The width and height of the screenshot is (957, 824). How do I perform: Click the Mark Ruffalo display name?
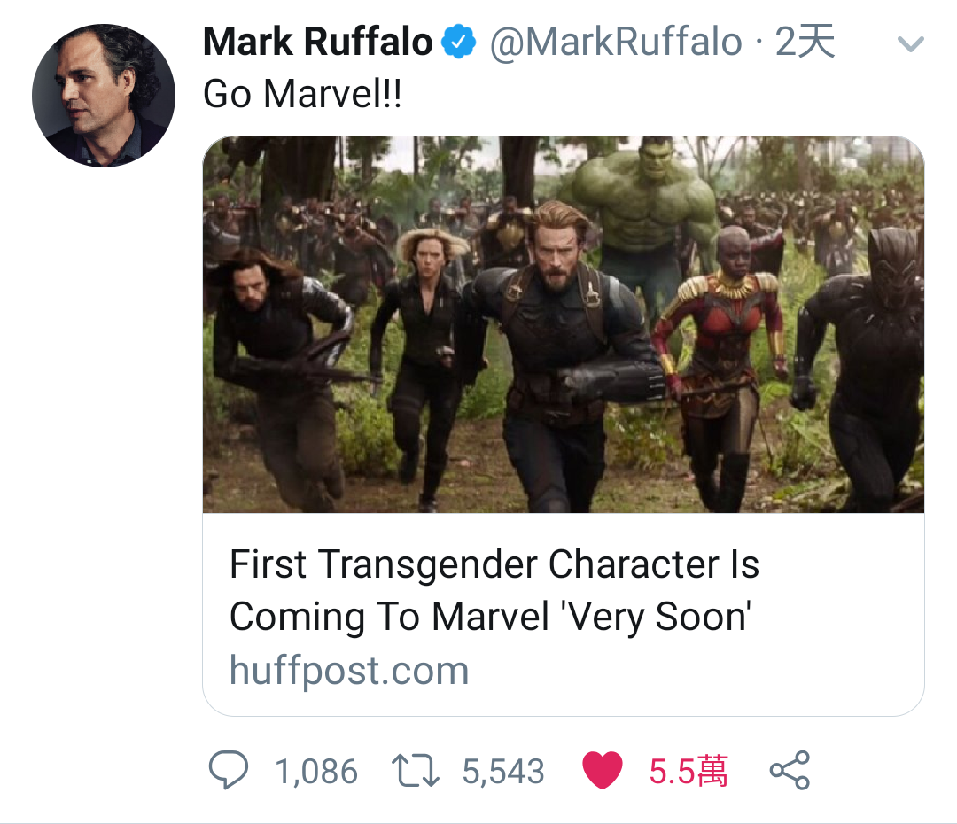point(317,42)
